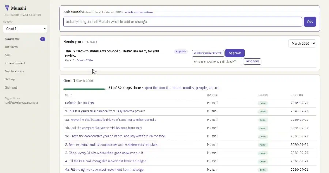329x173 pixels.
Task: Open the Entity dropdown showing Good 1
Action: (25, 29)
